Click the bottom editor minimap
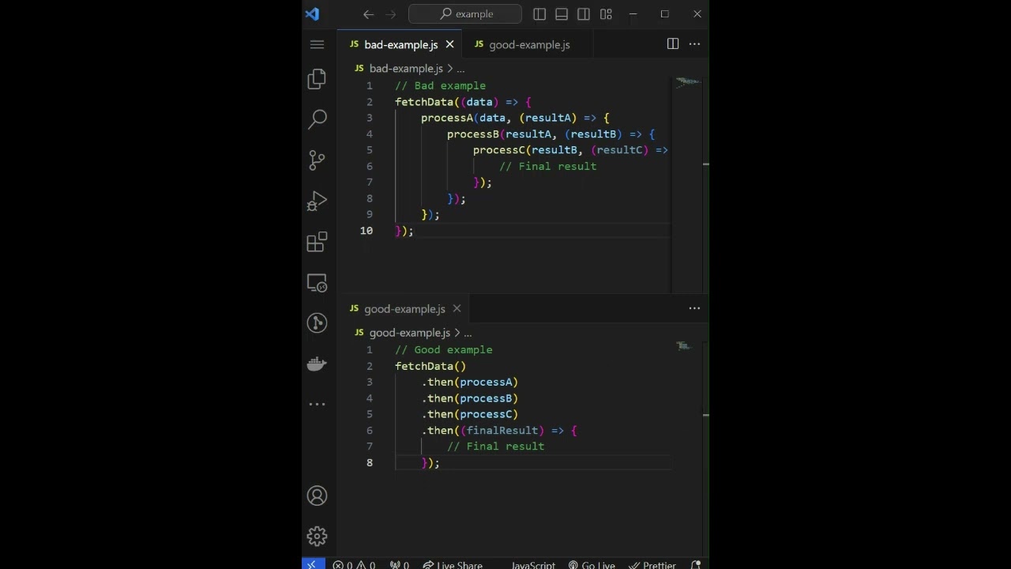The height and width of the screenshot is (569, 1011). 683,345
